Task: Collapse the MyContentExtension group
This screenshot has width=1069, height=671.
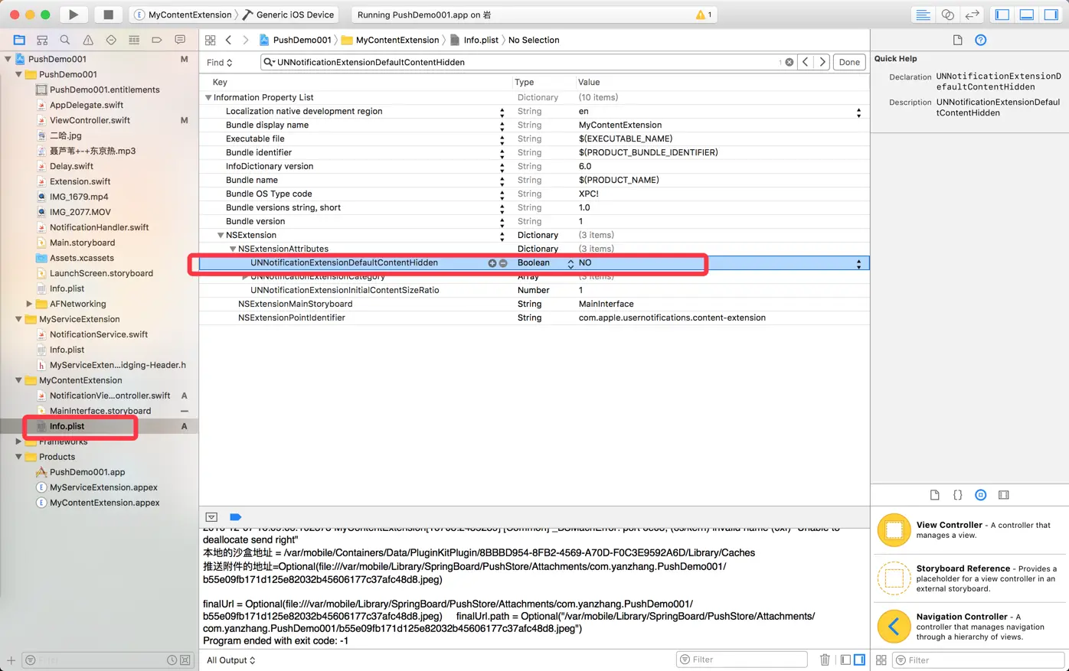Action: [x=19, y=380]
